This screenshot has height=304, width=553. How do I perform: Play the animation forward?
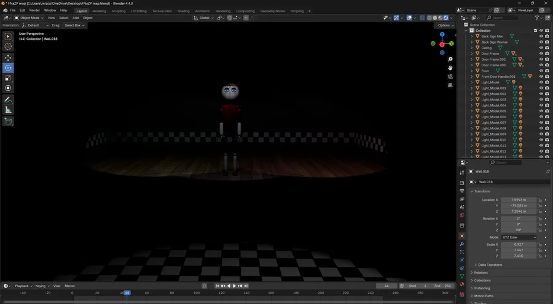click(234, 286)
